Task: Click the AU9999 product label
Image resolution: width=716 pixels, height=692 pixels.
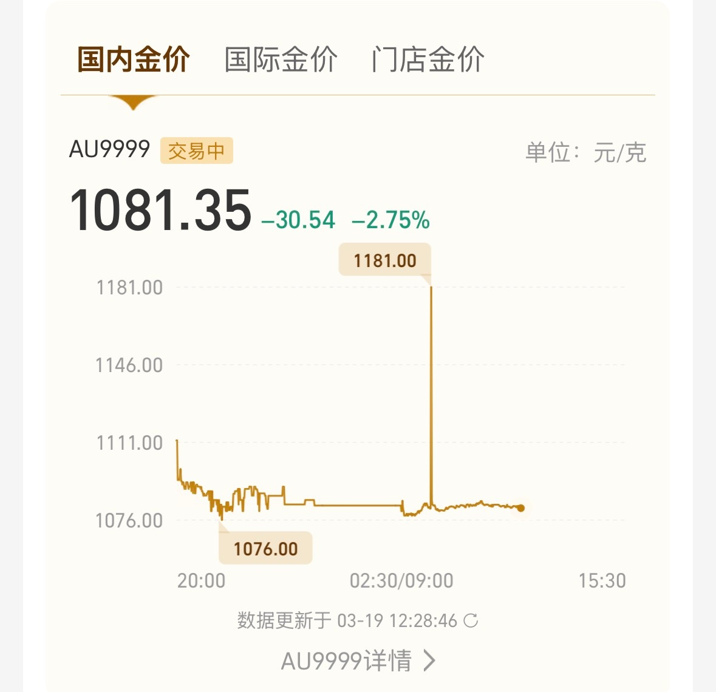Action: click(109, 149)
